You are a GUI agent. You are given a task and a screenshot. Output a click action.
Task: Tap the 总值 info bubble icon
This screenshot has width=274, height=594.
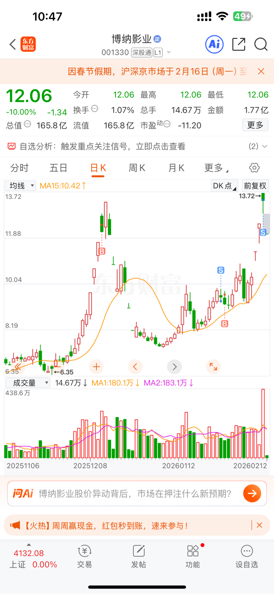point(27,124)
